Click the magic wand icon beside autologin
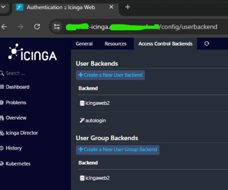 click(82, 121)
